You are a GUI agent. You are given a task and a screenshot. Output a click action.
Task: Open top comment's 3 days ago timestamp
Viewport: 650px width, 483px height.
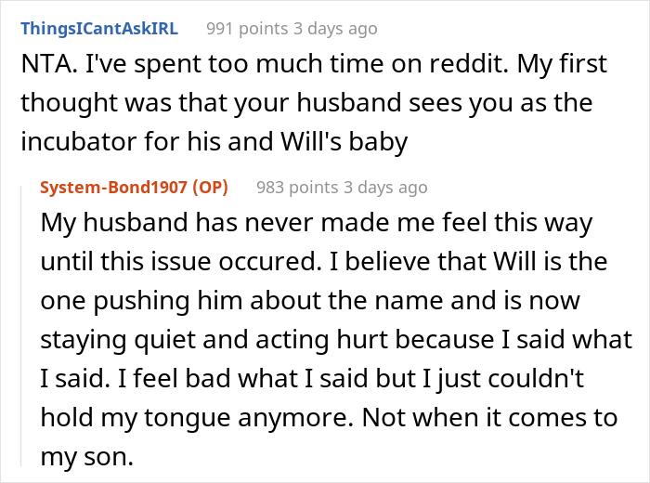tap(336, 29)
